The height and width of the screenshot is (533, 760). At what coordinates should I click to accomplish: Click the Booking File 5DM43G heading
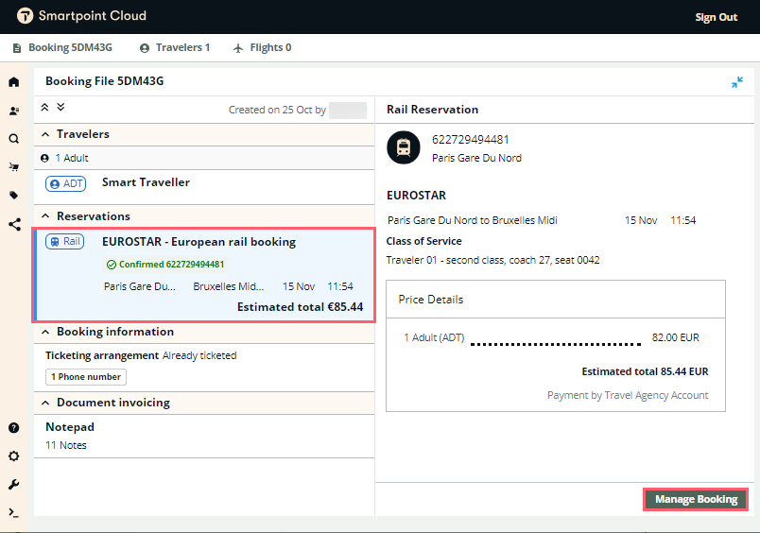[x=105, y=81]
